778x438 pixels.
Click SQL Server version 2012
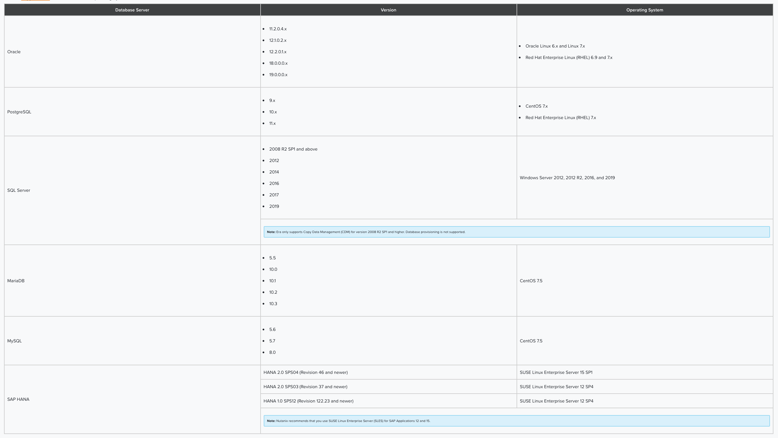pyautogui.click(x=274, y=161)
